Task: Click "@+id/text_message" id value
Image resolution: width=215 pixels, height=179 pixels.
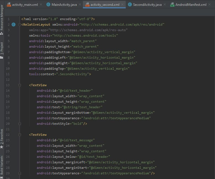Action: pyautogui.click(x=76, y=140)
